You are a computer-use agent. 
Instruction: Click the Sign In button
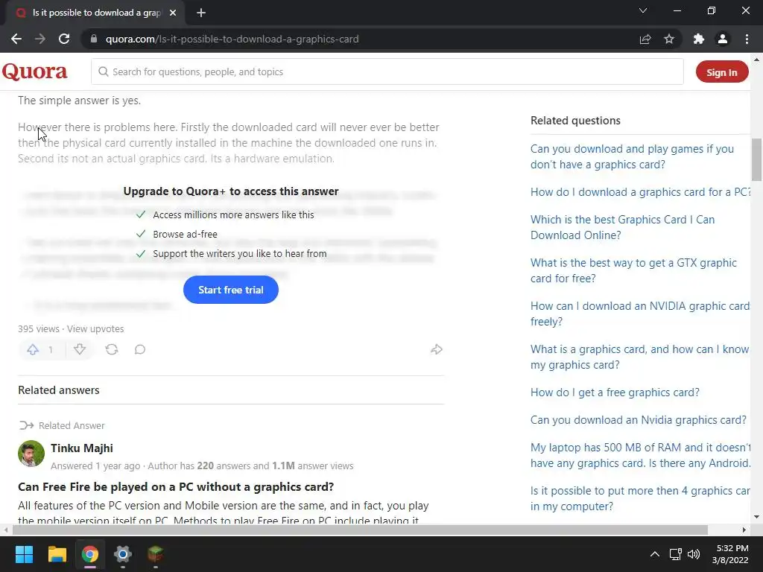[x=722, y=72]
